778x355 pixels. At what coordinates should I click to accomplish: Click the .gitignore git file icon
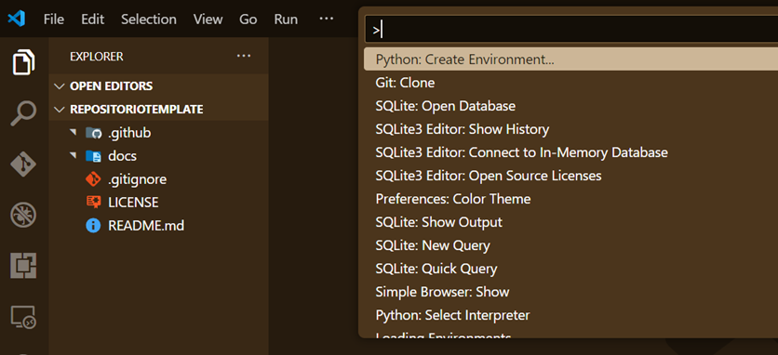click(93, 179)
